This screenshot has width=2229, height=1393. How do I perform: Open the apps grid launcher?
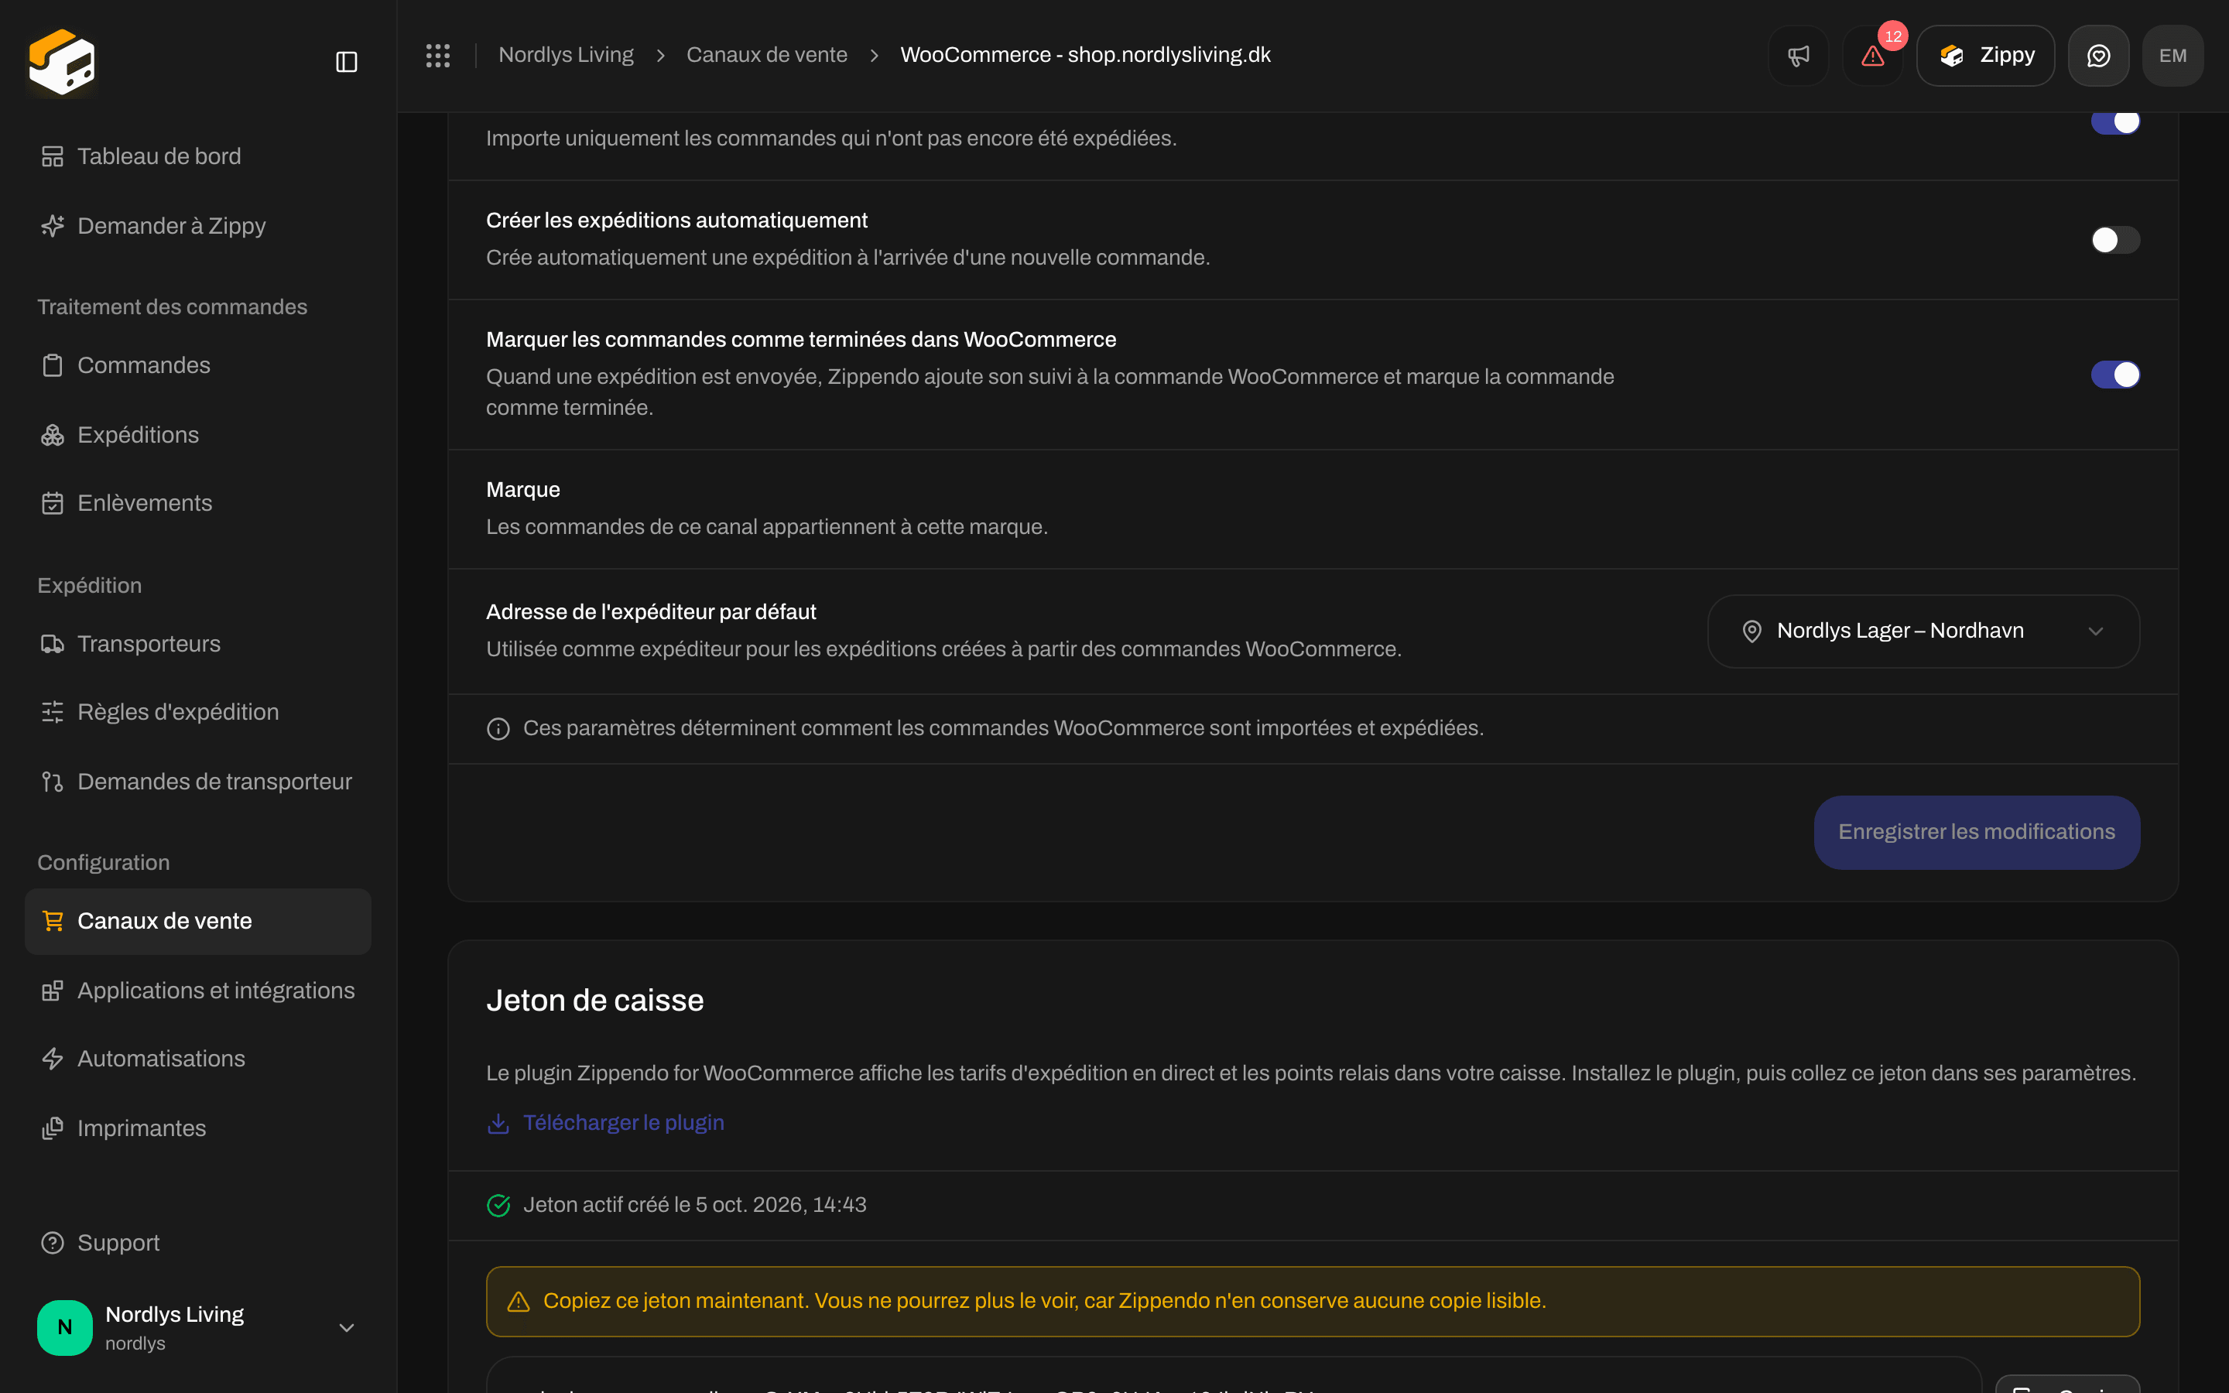438,55
